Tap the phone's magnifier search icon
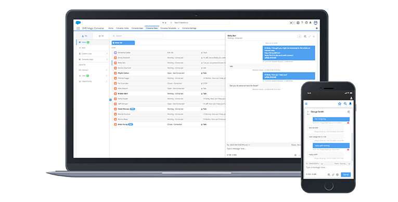Screen dimensions: 398x202 click(x=345, y=104)
